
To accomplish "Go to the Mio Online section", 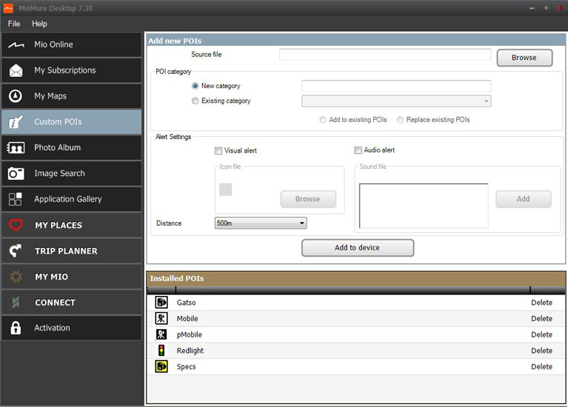I will tap(72, 44).
